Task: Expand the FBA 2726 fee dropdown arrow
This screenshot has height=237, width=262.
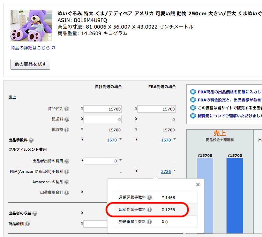Action: coord(174,171)
